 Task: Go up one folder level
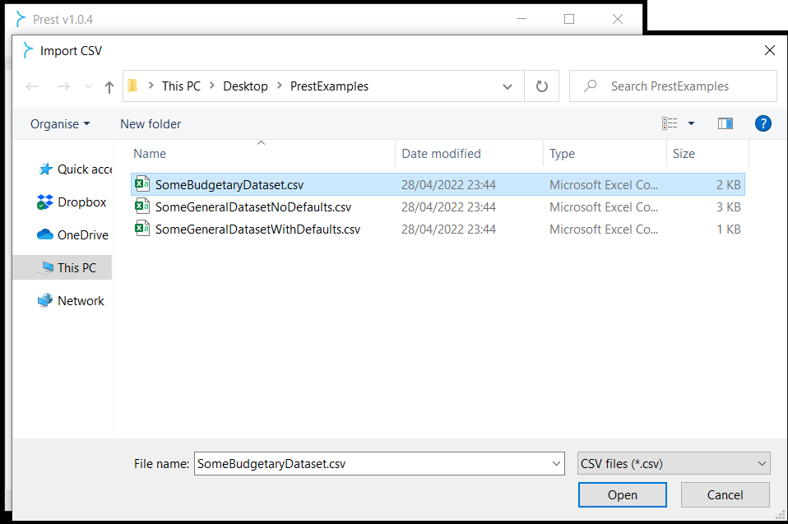tap(109, 87)
